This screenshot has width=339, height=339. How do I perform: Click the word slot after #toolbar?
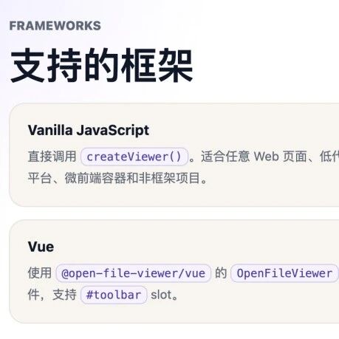[x=161, y=295]
